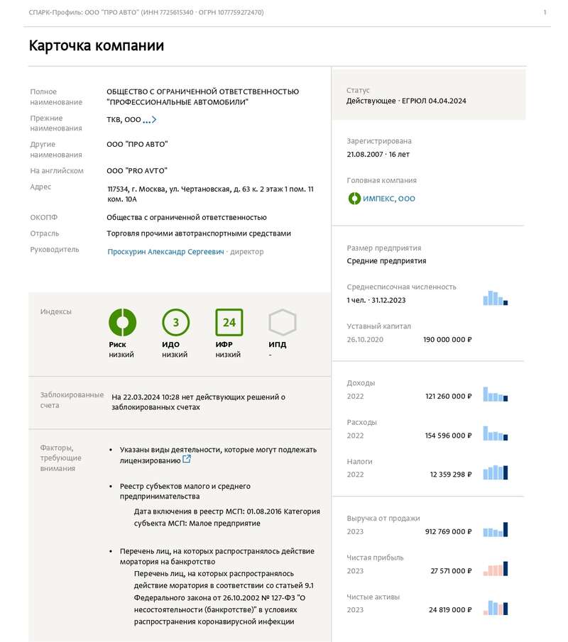Click the green Риск donut indicator icon
568x642 pixels.
click(122, 323)
